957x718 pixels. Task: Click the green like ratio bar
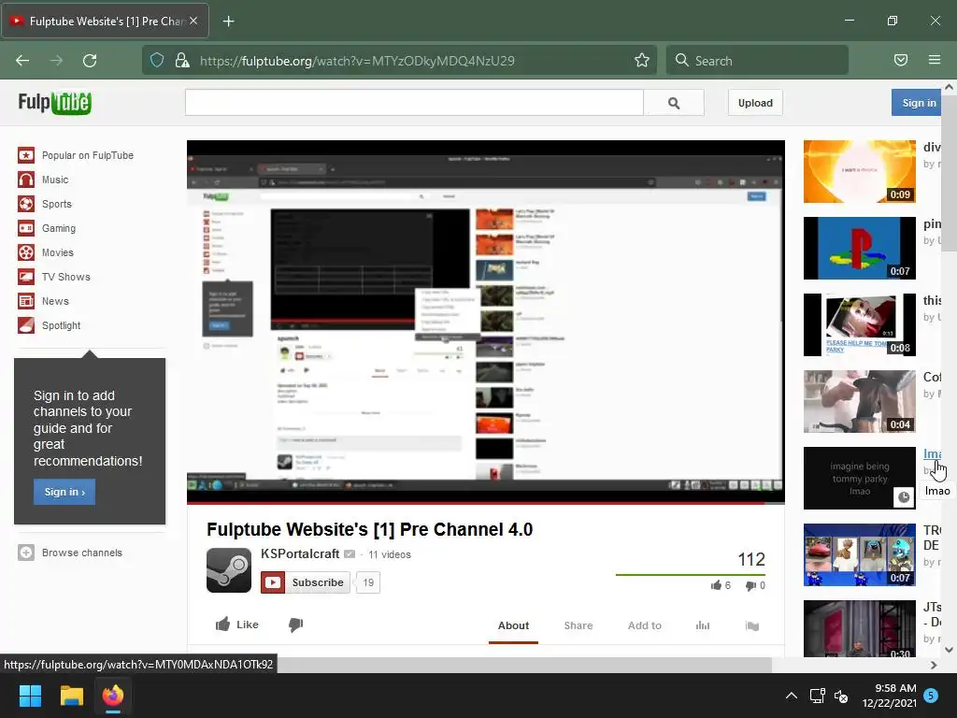tap(691, 575)
